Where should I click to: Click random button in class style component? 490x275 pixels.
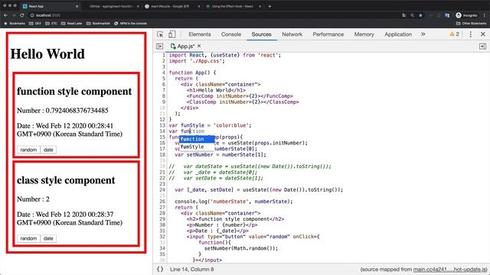[28, 238]
